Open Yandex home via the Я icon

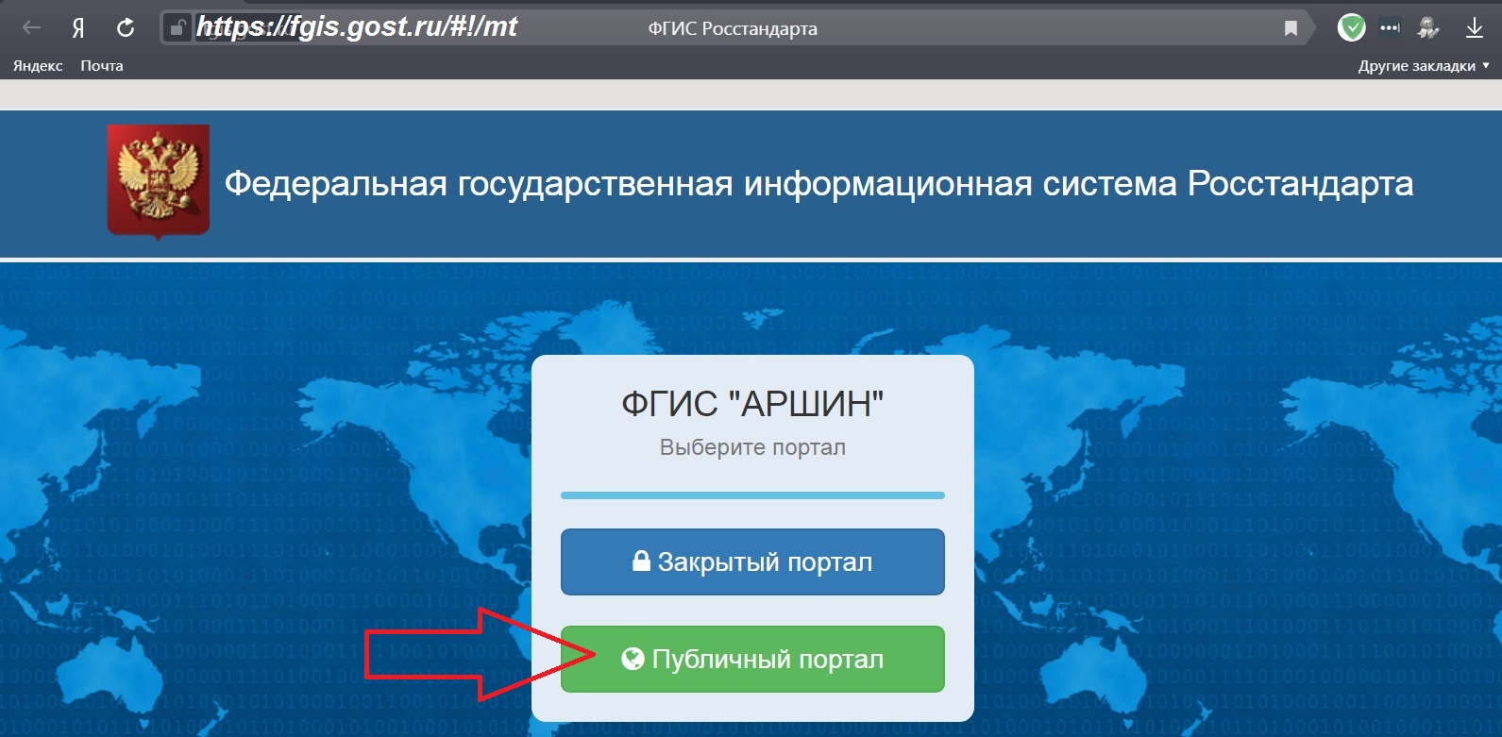click(x=78, y=28)
